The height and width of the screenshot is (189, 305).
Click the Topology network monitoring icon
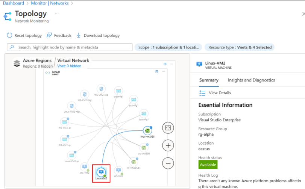8,16
